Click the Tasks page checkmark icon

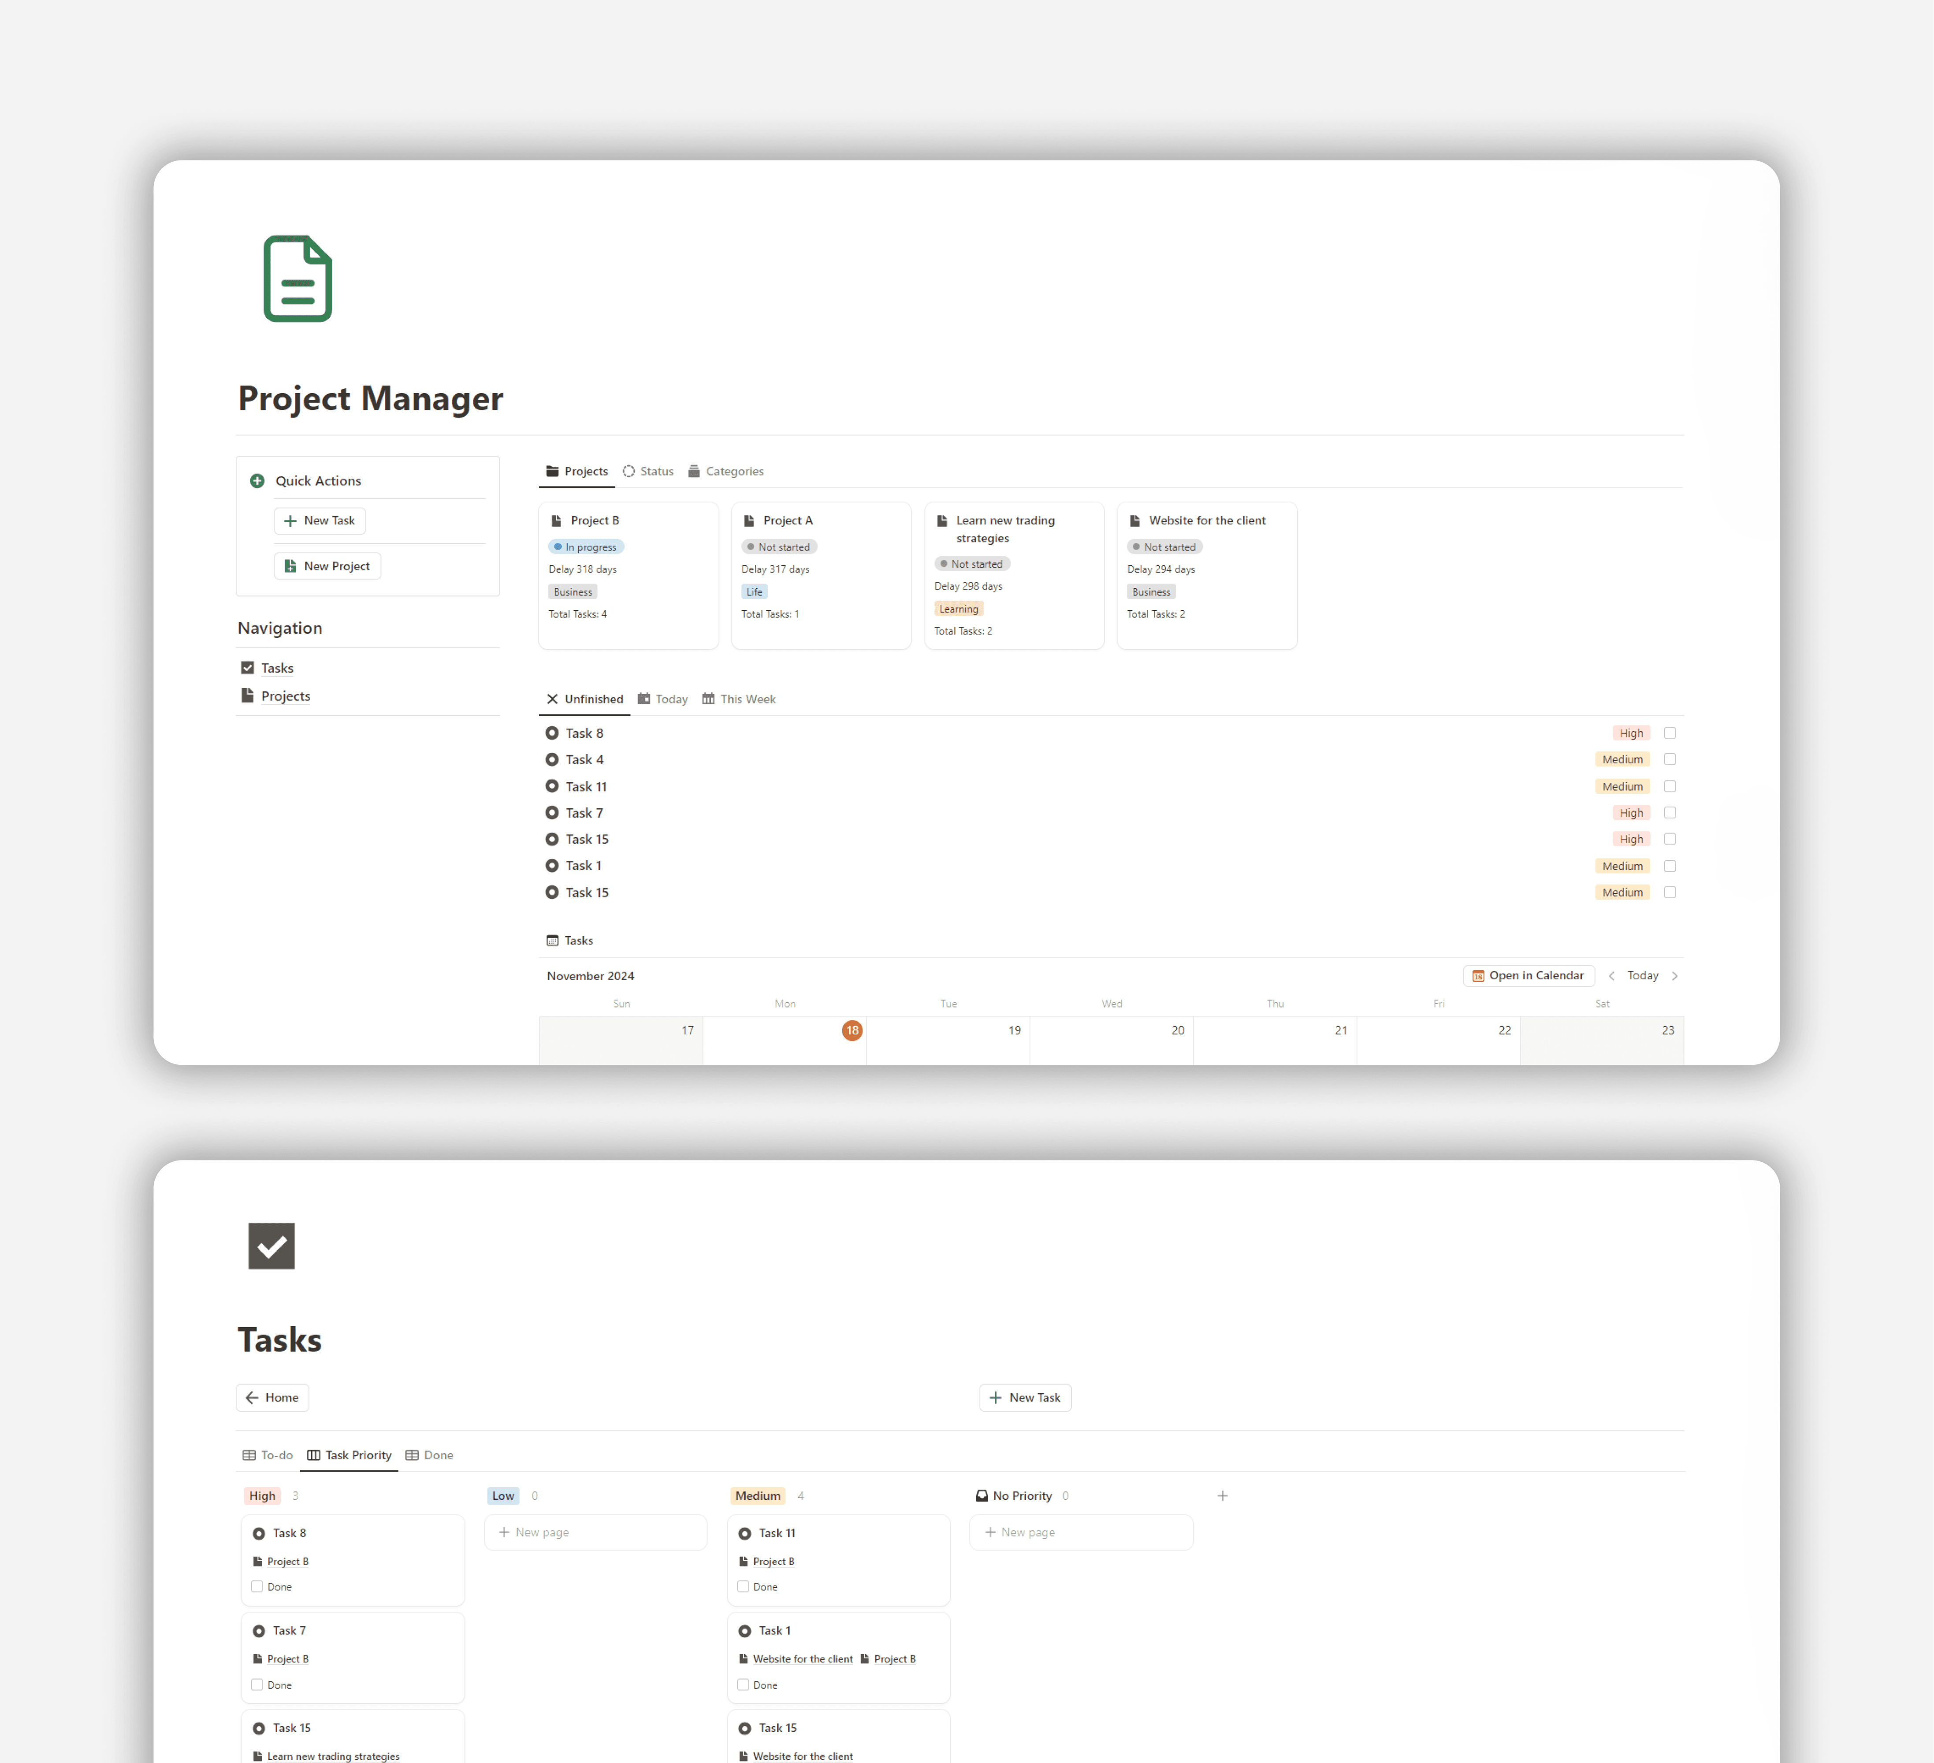tap(272, 1245)
